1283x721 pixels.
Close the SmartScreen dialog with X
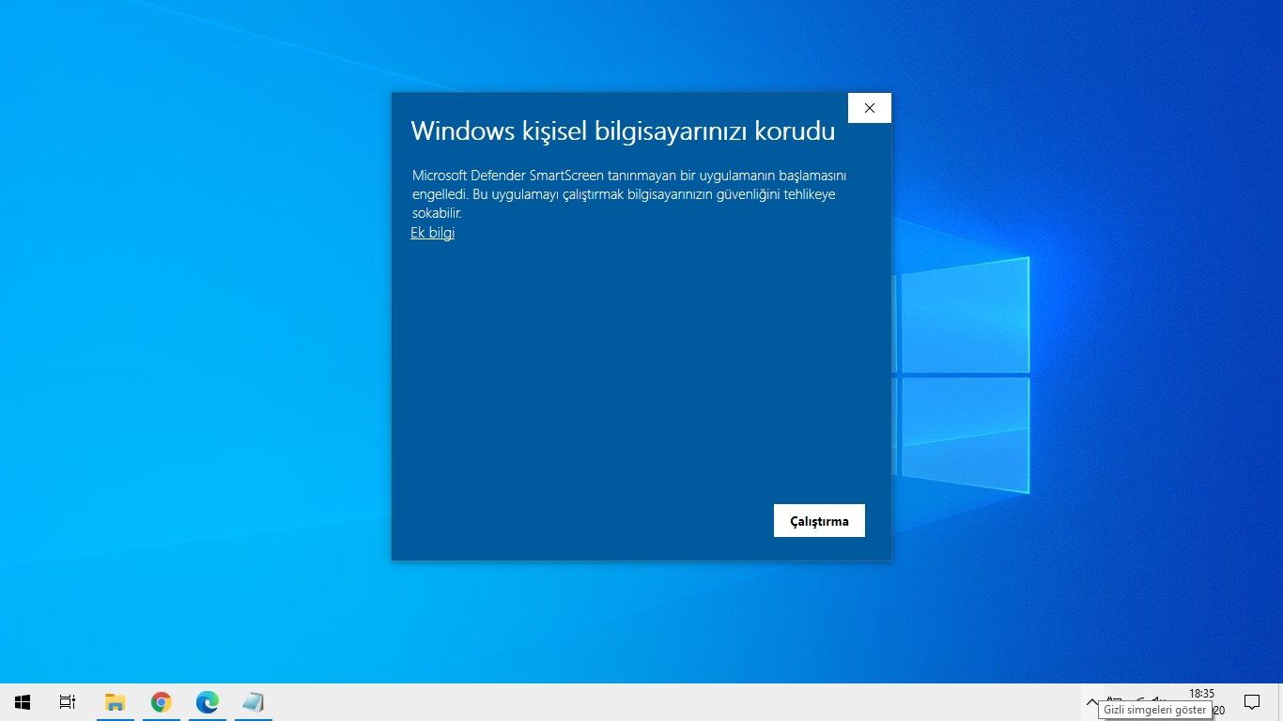[870, 108]
